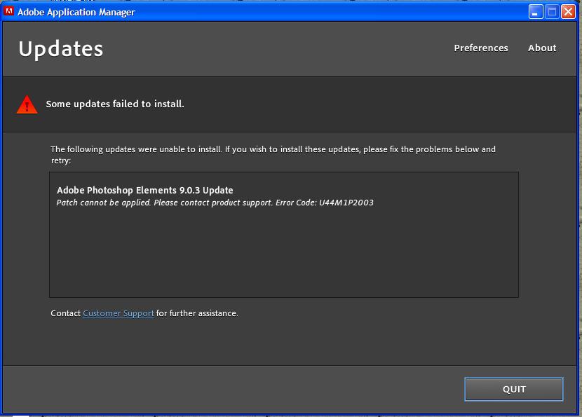This screenshot has height=417, width=582.
Task: Close the Adobe Application Manager window
Action: tap(568, 11)
